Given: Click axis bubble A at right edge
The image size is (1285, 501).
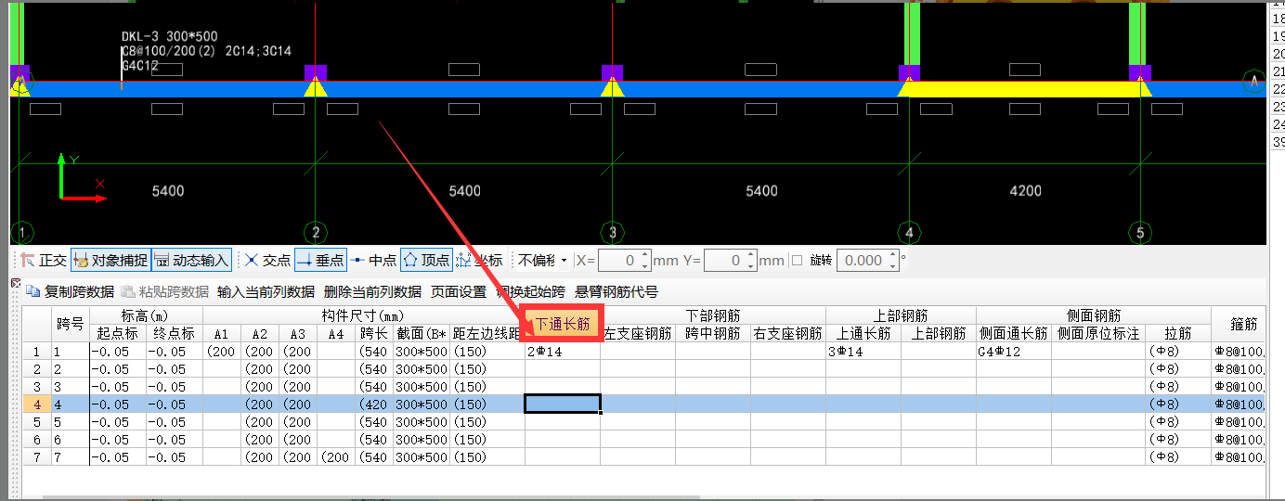Looking at the screenshot, I should click(x=1255, y=82).
